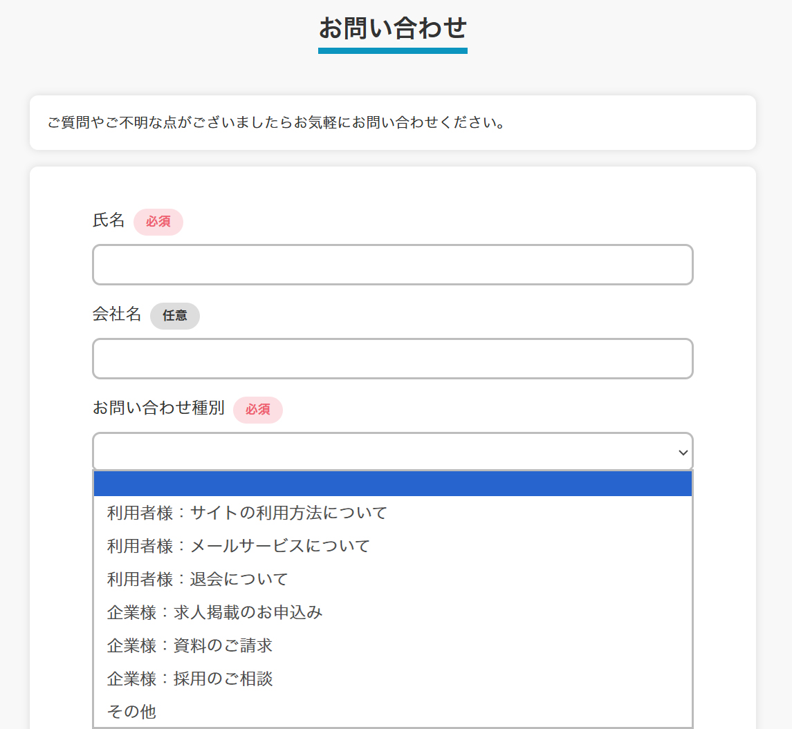The width and height of the screenshot is (792, 729).
Task: Click the 会社名 text input field
Action: tap(392, 359)
